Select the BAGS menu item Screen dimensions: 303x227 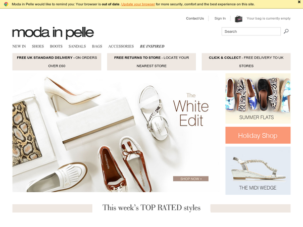97,46
